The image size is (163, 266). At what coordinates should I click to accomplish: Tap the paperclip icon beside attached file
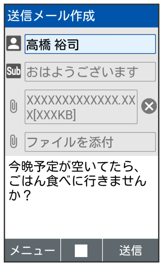pyautogui.click(x=14, y=106)
